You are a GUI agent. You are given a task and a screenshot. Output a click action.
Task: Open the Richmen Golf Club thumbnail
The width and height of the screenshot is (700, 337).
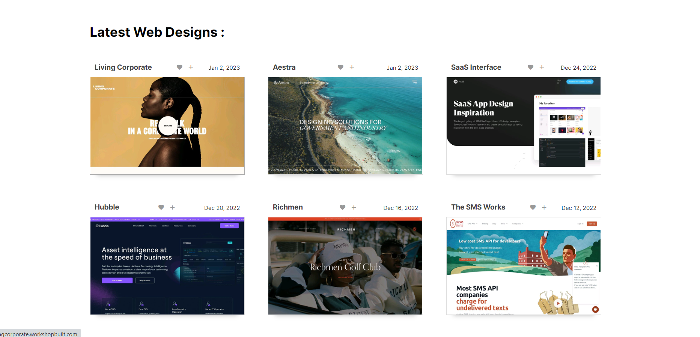tap(345, 266)
